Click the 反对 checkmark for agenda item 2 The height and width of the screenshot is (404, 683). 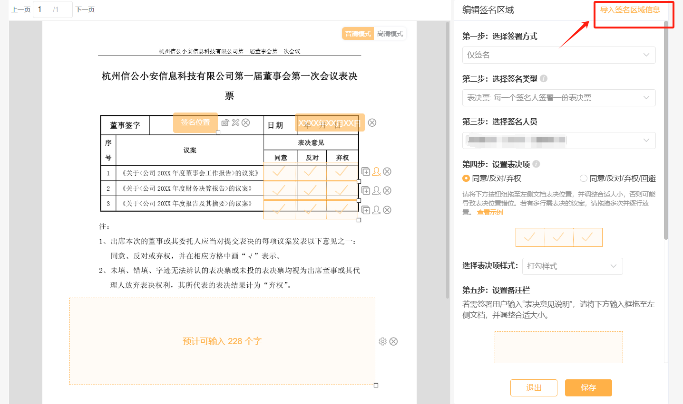coord(311,190)
